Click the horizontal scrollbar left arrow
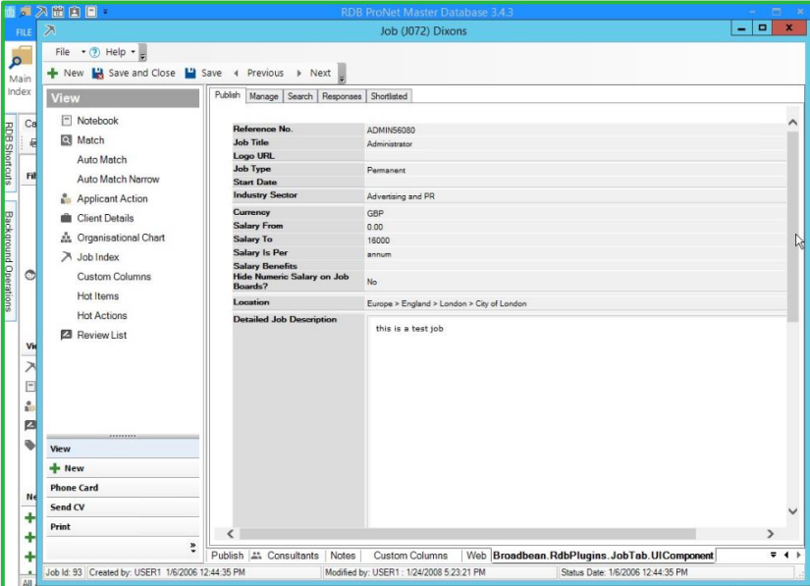The width and height of the screenshot is (810, 586). (x=231, y=534)
